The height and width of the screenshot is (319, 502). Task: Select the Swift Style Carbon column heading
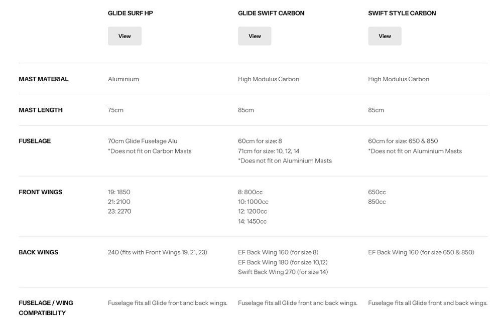(x=402, y=13)
